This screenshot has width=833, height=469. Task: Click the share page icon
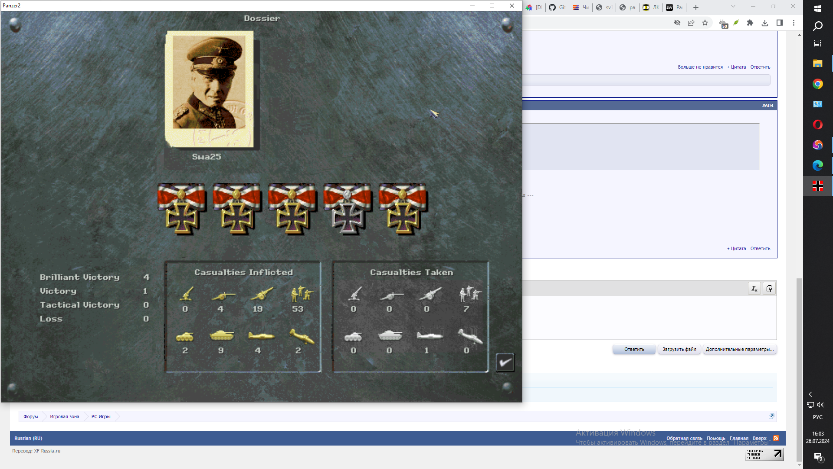(691, 23)
